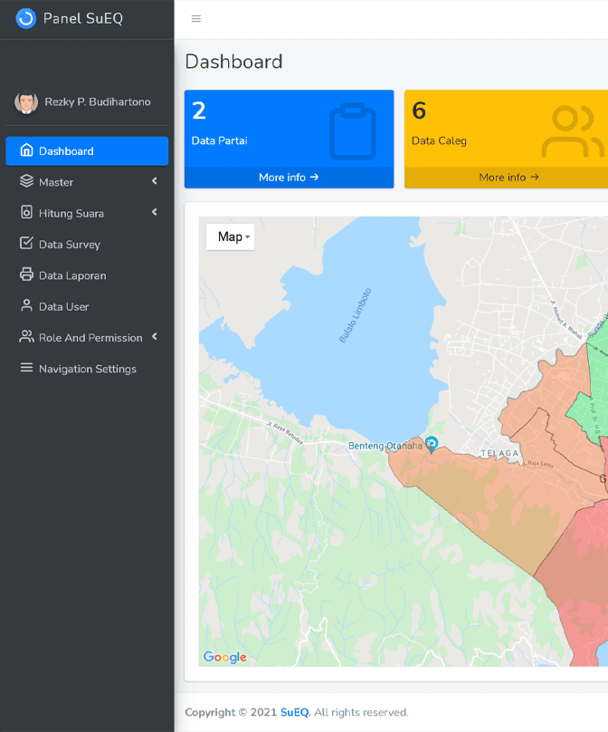Click the Data Caleg card label
608x732 pixels.
click(439, 141)
